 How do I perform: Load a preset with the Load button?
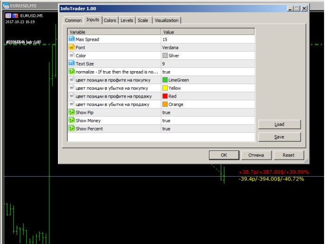point(280,124)
